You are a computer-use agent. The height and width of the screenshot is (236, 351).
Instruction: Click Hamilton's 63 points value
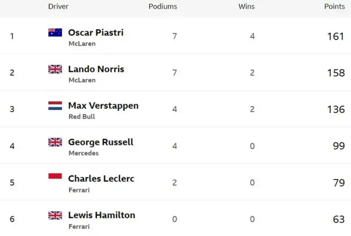pyautogui.click(x=339, y=219)
